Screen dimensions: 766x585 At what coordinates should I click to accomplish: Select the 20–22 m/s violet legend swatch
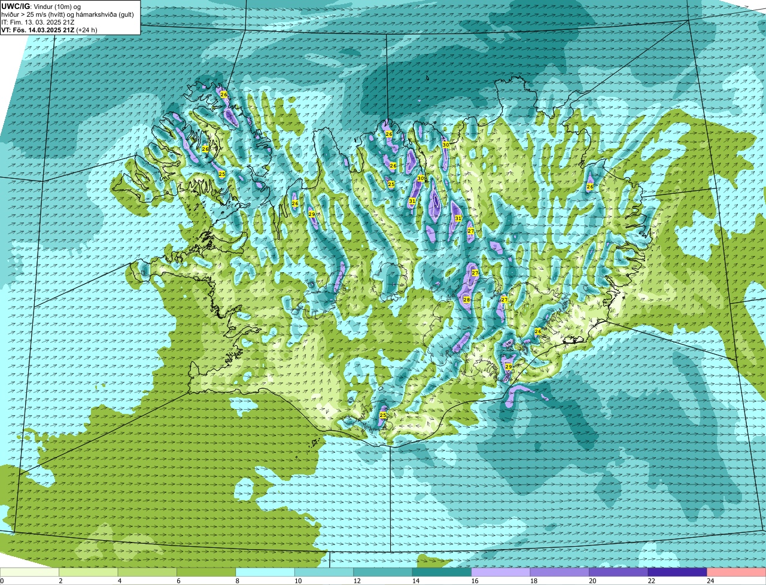point(619,572)
